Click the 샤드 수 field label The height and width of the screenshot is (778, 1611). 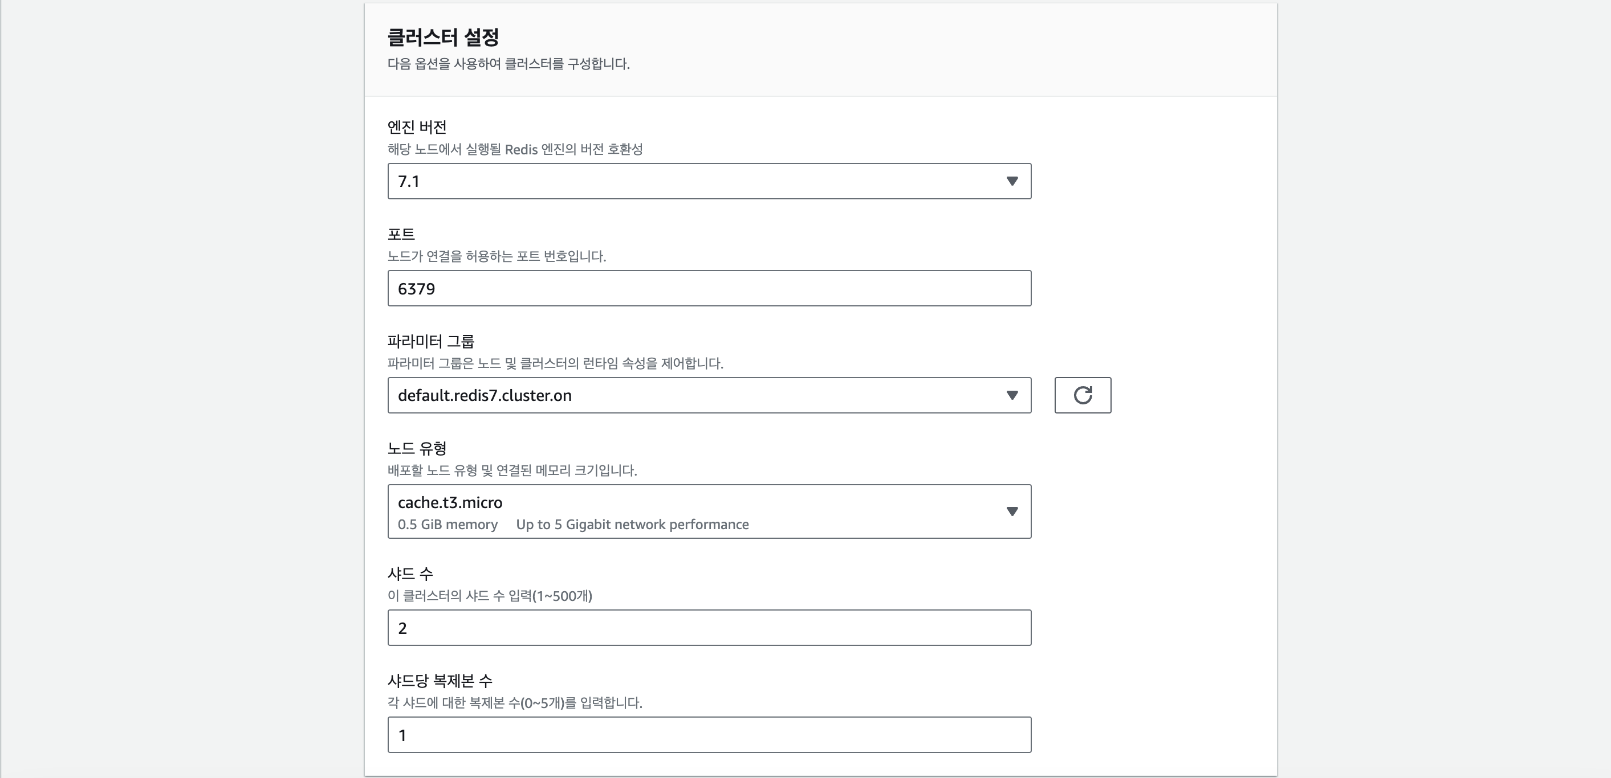click(410, 574)
